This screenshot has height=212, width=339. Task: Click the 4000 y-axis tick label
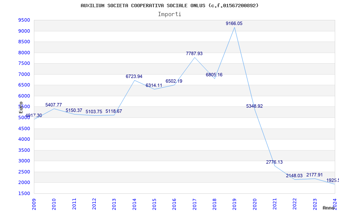pyautogui.click(x=24, y=139)
